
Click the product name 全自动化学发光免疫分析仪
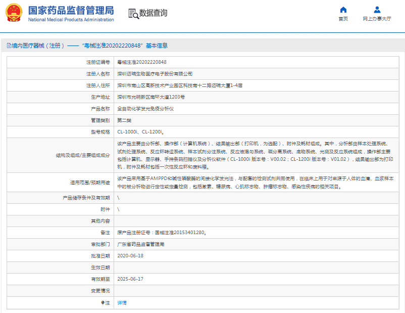click(x=145, y=108)
